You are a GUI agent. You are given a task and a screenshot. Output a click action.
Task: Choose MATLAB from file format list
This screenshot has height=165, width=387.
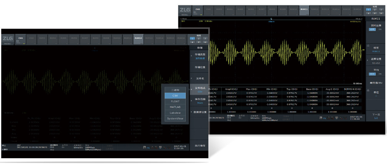175,107
